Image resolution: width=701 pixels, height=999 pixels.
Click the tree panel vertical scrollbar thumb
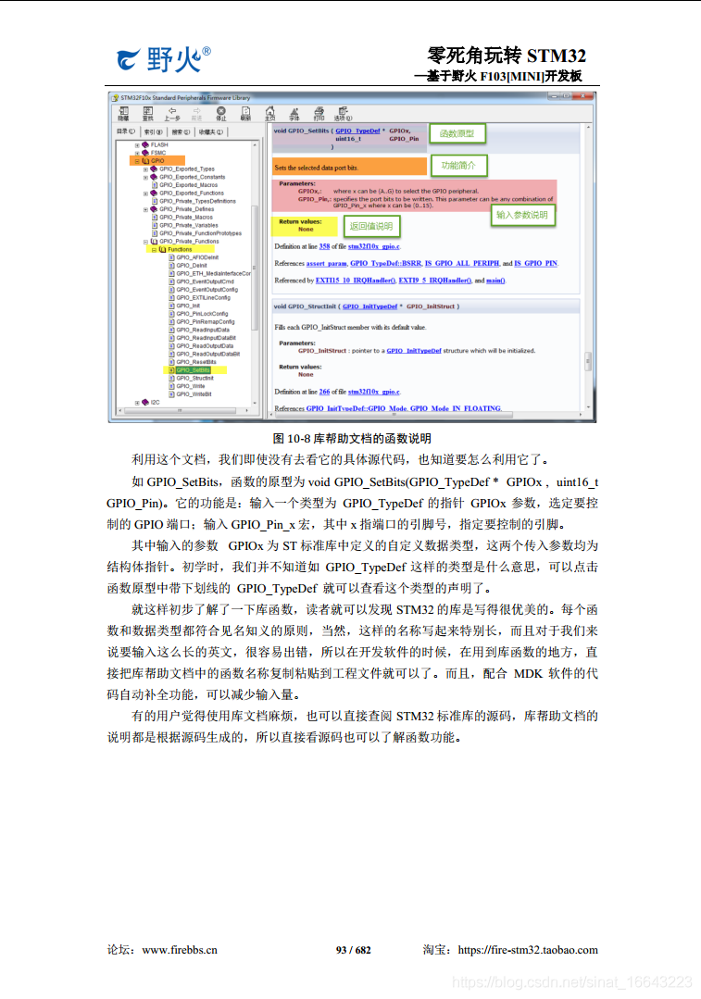(x=255, y=268)
